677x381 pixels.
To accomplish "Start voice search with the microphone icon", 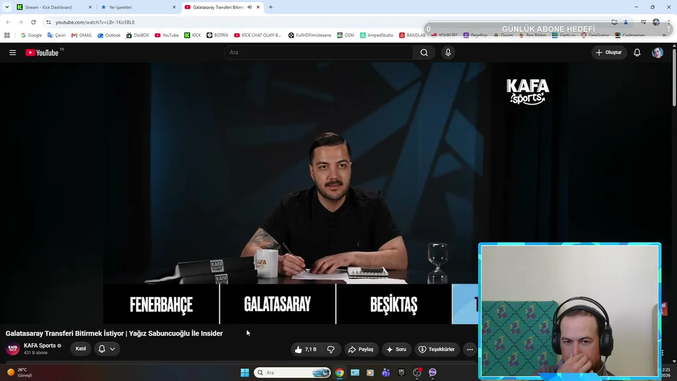I will [448, 52].
